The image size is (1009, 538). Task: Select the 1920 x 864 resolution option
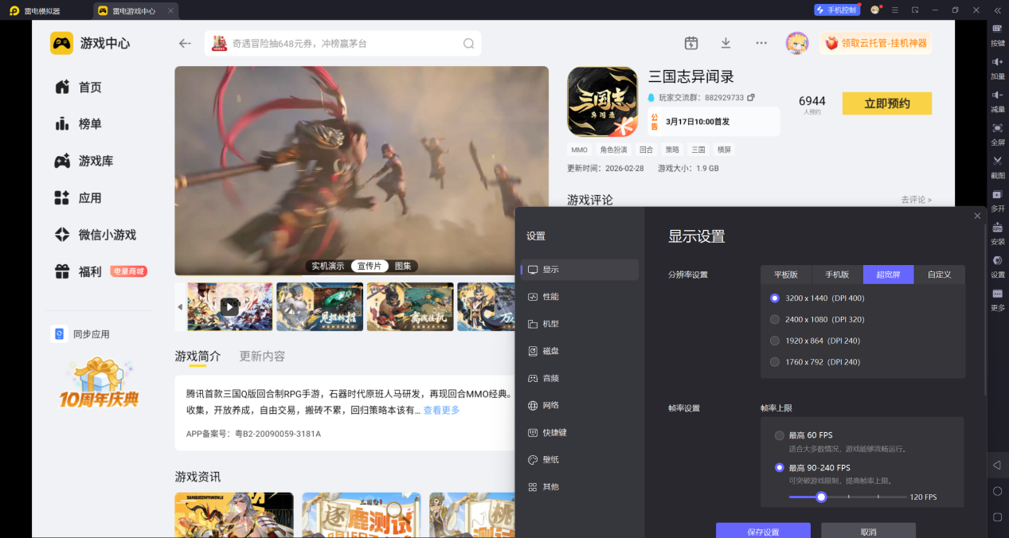coord(775,341)
